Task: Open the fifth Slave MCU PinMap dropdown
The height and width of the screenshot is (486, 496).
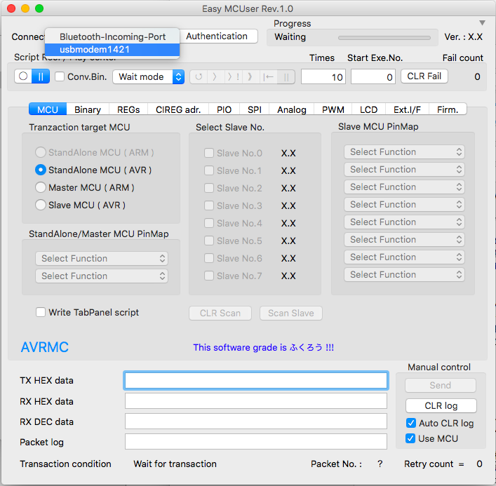Action: pos(404,222)
